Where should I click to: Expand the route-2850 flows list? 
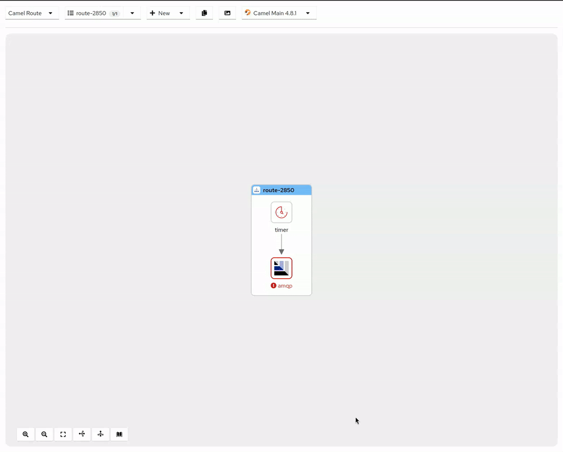click(x=132, y=13)
